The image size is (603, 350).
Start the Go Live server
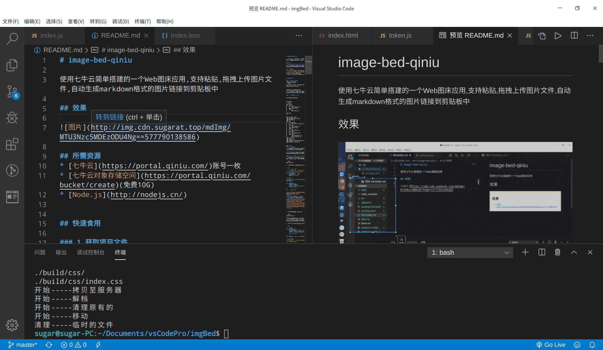550,345
